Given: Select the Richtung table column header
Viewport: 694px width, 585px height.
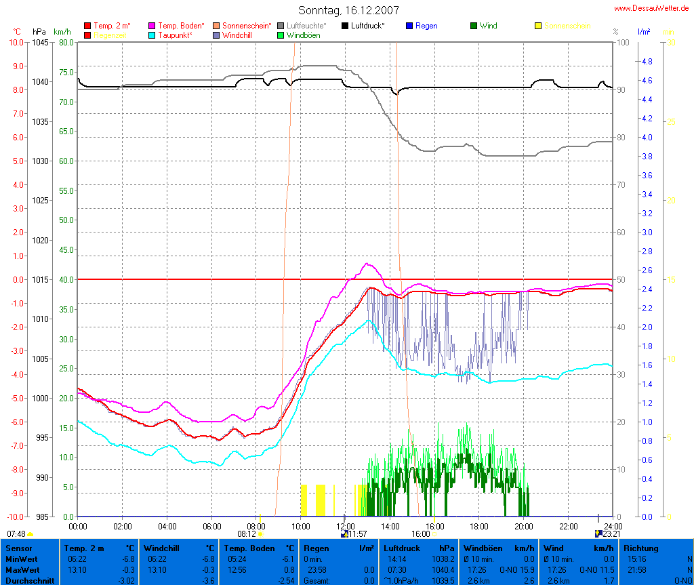Looking at the screenshot, I should point(640,548).
